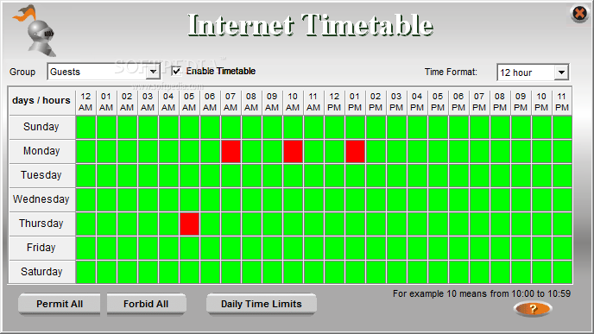Click the Forbid All button
The width and height of the screenshot is (594, 334).
146,304
